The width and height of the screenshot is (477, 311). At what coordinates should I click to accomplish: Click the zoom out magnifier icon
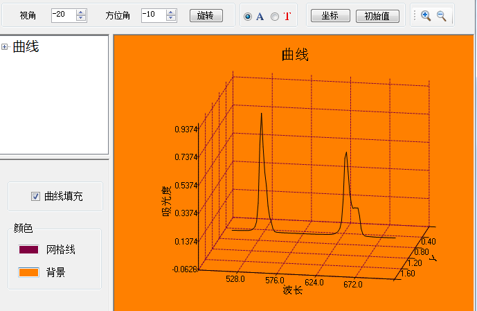tap(441, 15)
